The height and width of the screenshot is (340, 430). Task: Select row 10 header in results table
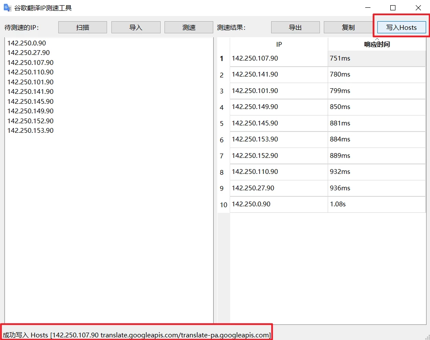(223, 205)
